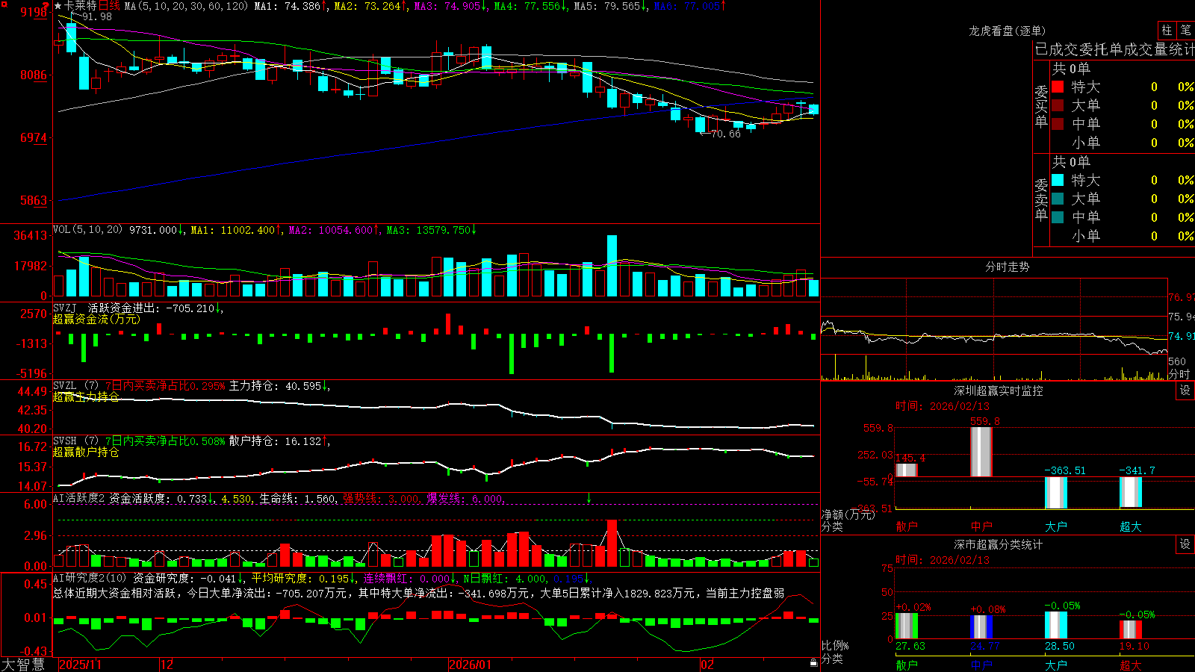The image size is (1195, 672).
Task: Click the dark red 大单 swatch under 委买单
Action: tap(1058, 105)
